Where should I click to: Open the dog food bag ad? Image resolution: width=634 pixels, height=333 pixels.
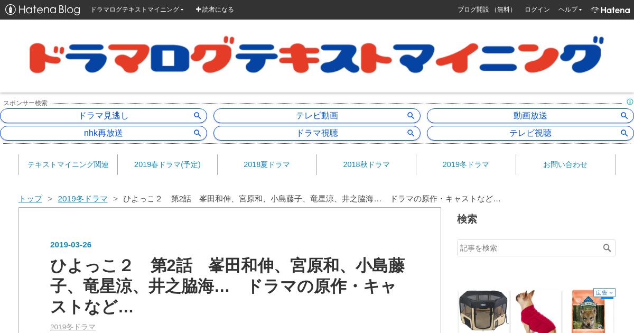[x=588, y=312]
